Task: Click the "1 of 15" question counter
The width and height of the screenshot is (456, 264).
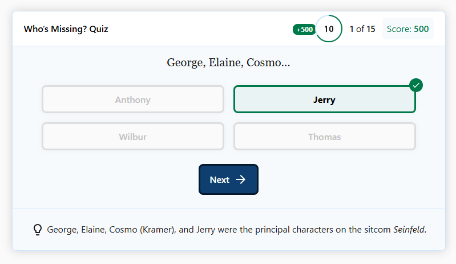Action: [x=362, y=29]
